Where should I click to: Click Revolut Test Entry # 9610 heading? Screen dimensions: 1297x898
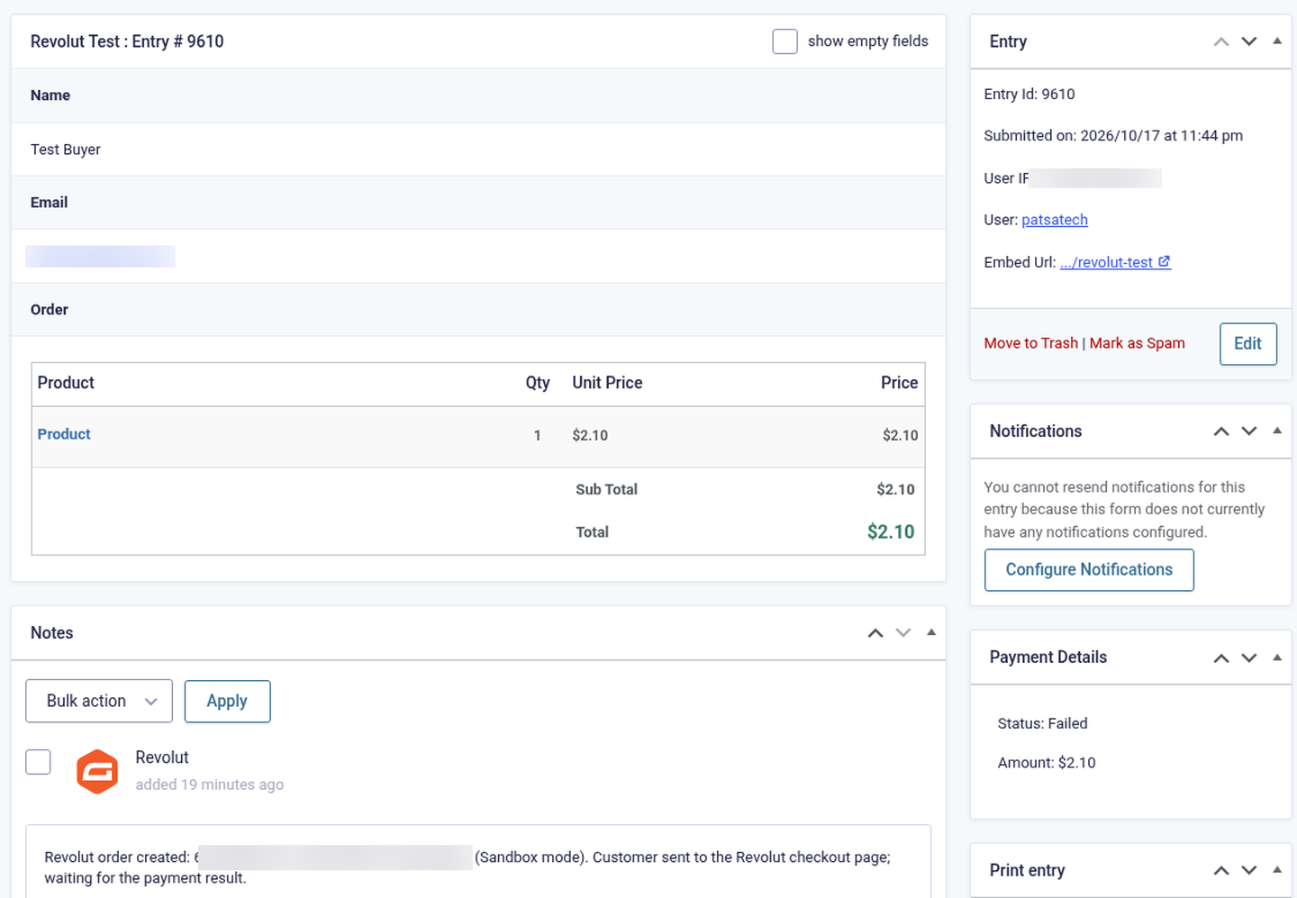127,41
